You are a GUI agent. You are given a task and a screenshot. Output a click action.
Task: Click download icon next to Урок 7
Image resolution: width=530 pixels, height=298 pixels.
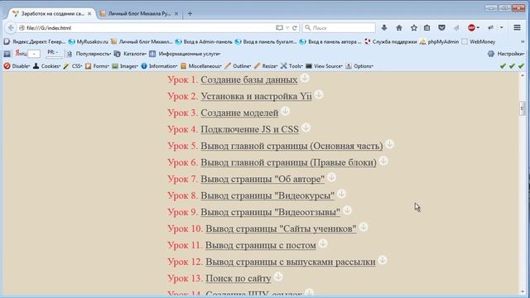[x=331, y=177]
